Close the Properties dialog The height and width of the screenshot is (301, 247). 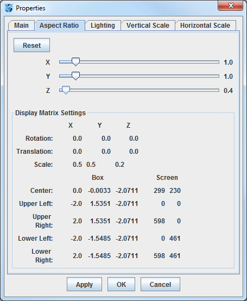231,5
